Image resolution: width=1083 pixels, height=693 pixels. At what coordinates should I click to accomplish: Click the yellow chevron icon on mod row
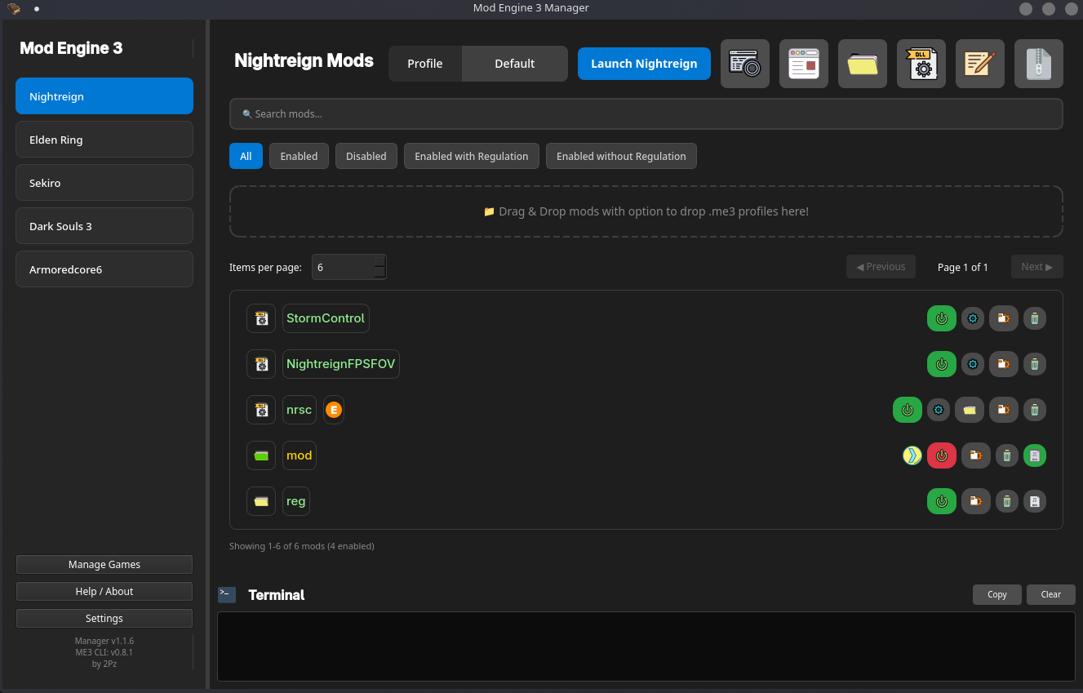pyautogui.click(x=912, y=455)
